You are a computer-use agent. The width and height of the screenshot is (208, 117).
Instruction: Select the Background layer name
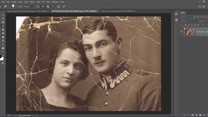(x=201, y=32)
